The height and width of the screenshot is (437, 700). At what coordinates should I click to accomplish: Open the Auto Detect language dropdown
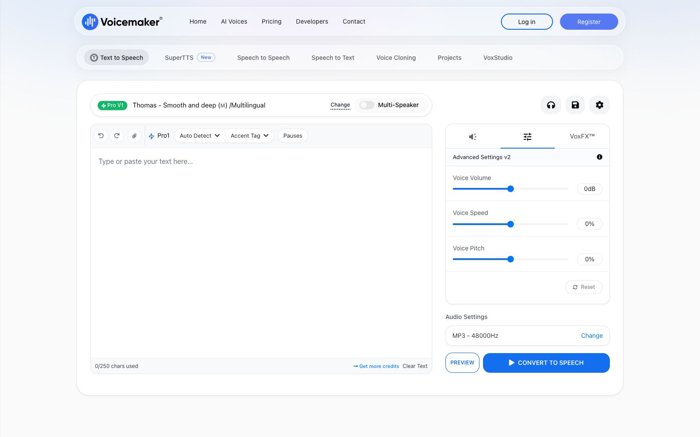coord(199,136)
